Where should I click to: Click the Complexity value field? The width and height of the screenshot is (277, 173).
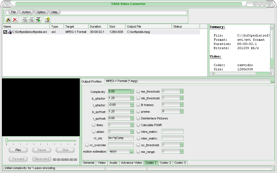pos(119,91)
